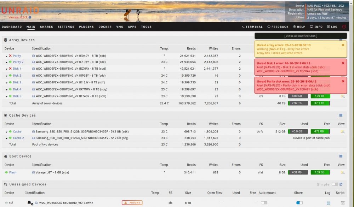This screenshot has height=207, width=354.
Task: Click the Unassigned Devices section icon
Action: (5, 184)
